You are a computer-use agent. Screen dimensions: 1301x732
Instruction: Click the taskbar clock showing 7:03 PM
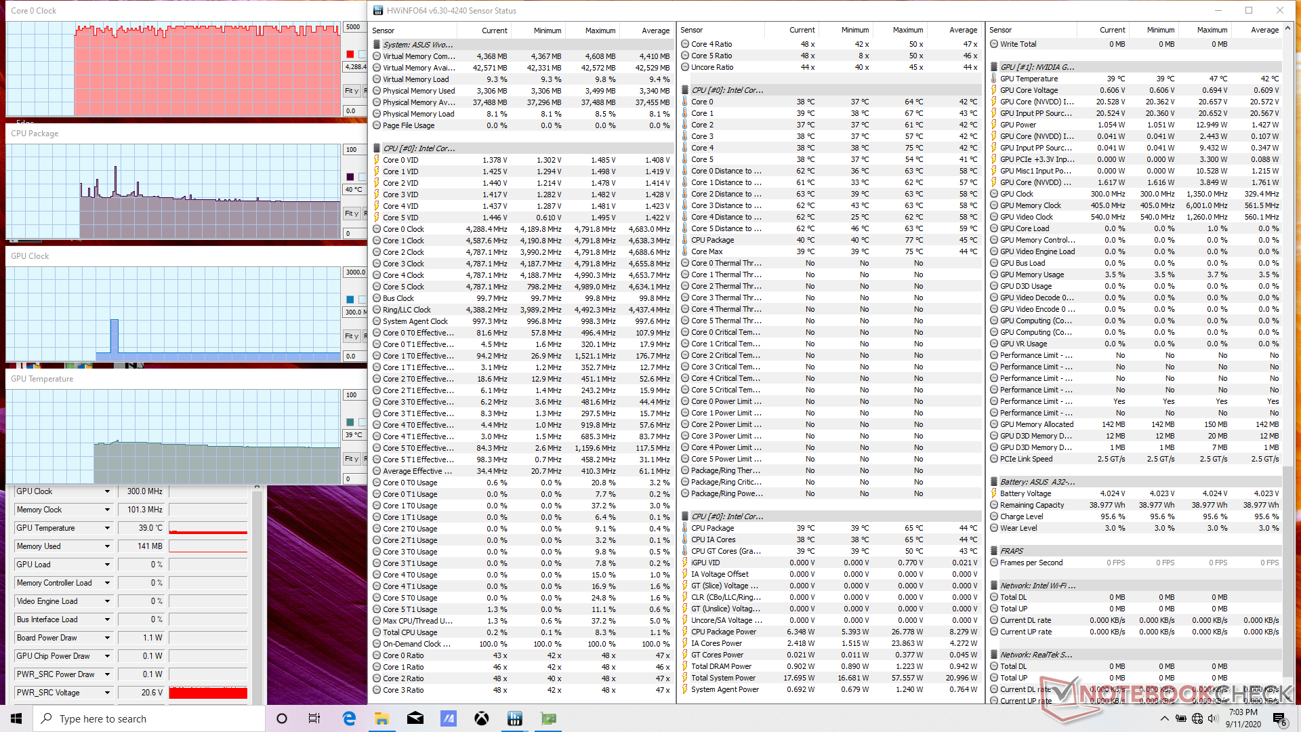click(1243, 718)
